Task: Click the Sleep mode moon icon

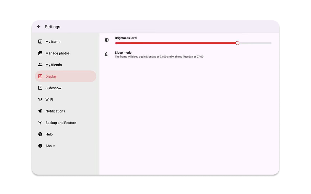Action: click(107, 54)
